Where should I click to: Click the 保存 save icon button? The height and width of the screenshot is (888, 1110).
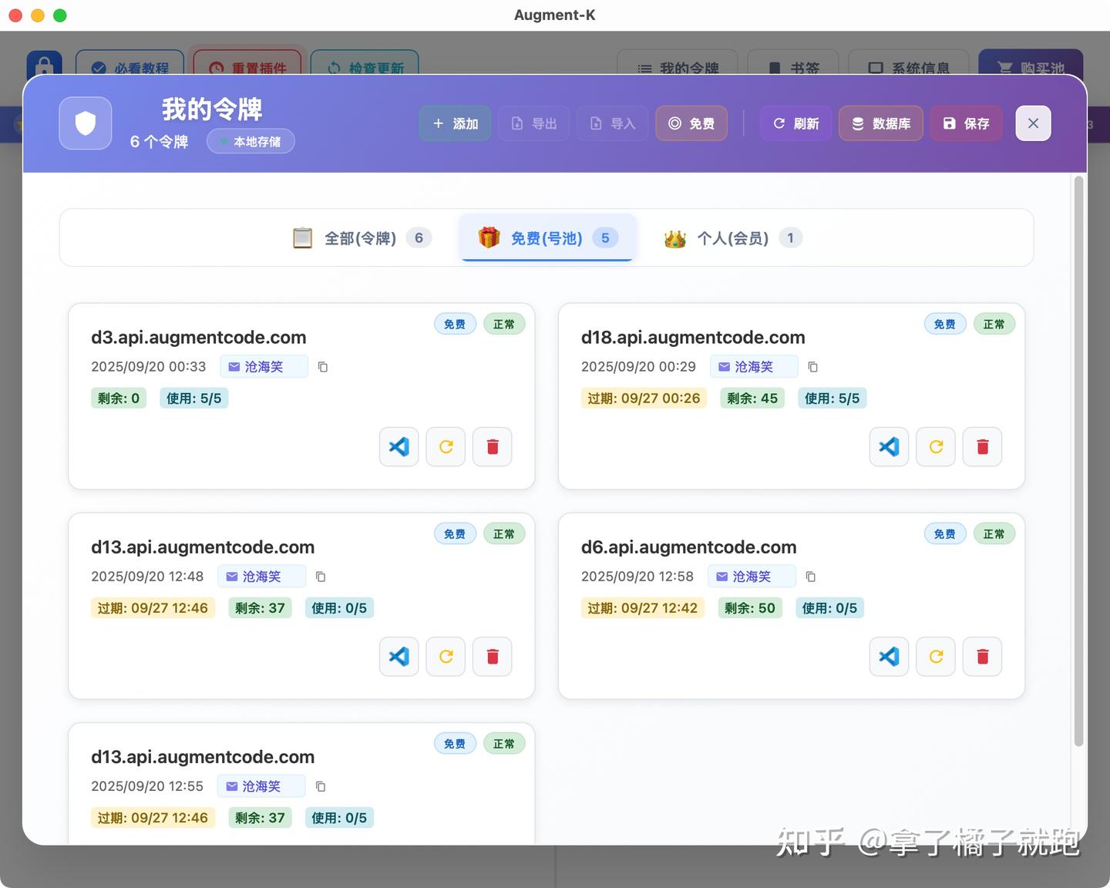pyautogui.click(x=965, y=123)
